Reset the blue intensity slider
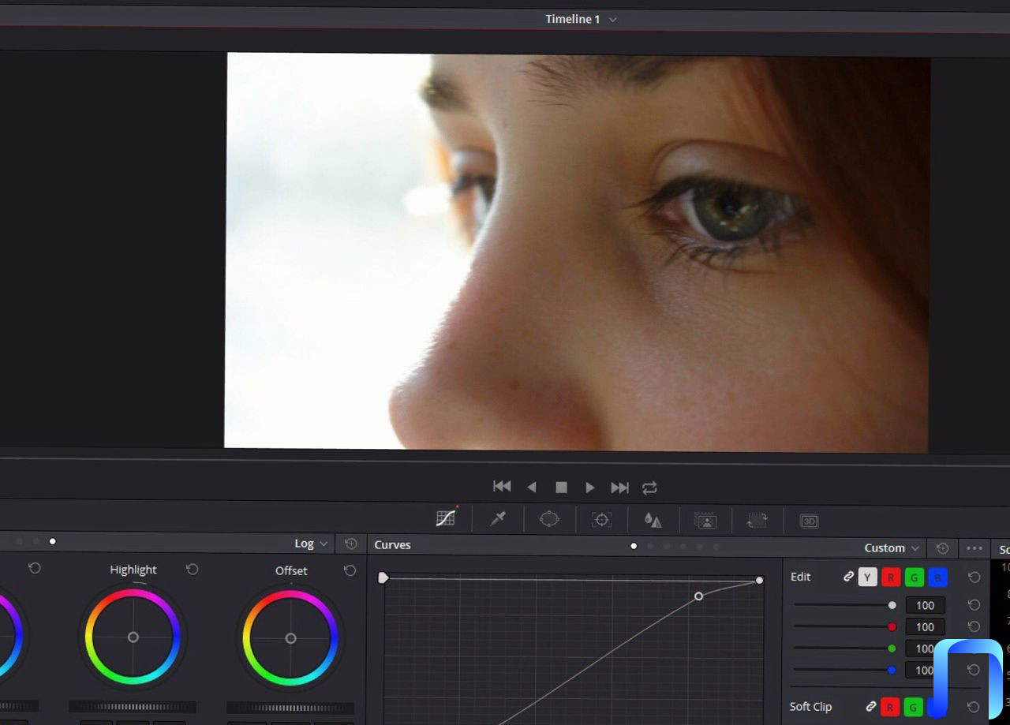The width and height of the screenshot is (1010, 725). (x=974, y=670)
